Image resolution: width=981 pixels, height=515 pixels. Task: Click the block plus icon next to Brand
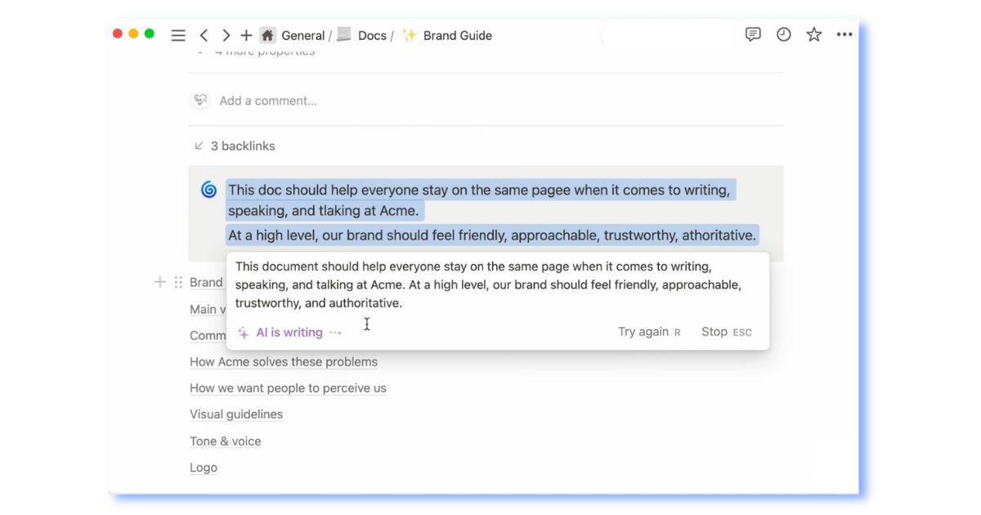pyautogui.click(x=160, y=282)
